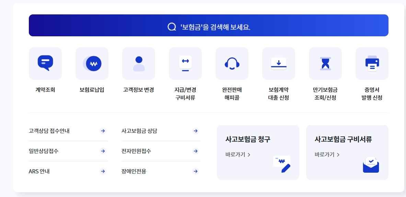
Task: Go to 일반상담접수 link
Action: click(x=44, y=151)
